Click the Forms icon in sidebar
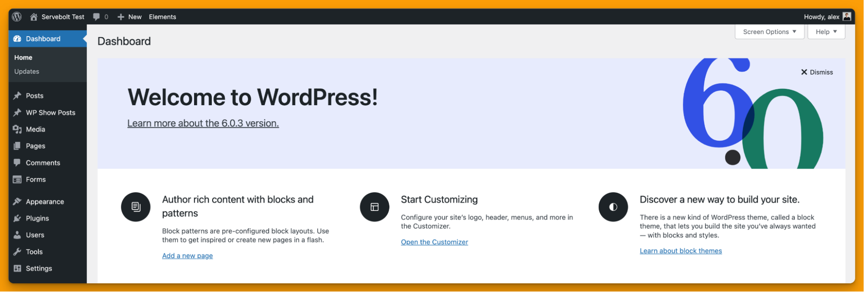The image size is (864, 292). [x=17, y=179]
